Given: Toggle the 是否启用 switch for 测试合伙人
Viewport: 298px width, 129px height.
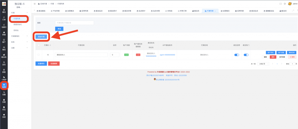Looking at the screenshot, I should pos(237,55).
